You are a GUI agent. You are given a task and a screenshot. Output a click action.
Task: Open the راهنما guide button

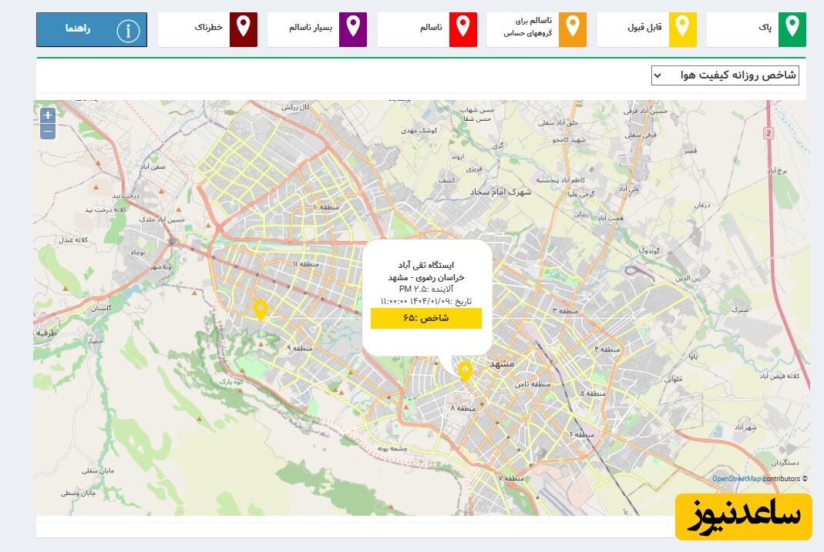tap(91, 30)
